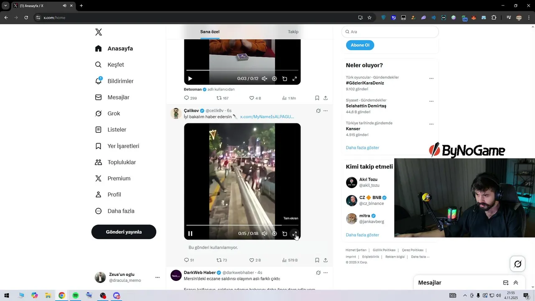The height and width of the screenshot is (301, 535).
Task: Switch to Sana özel tab
Action: click(x=210, y=32)
